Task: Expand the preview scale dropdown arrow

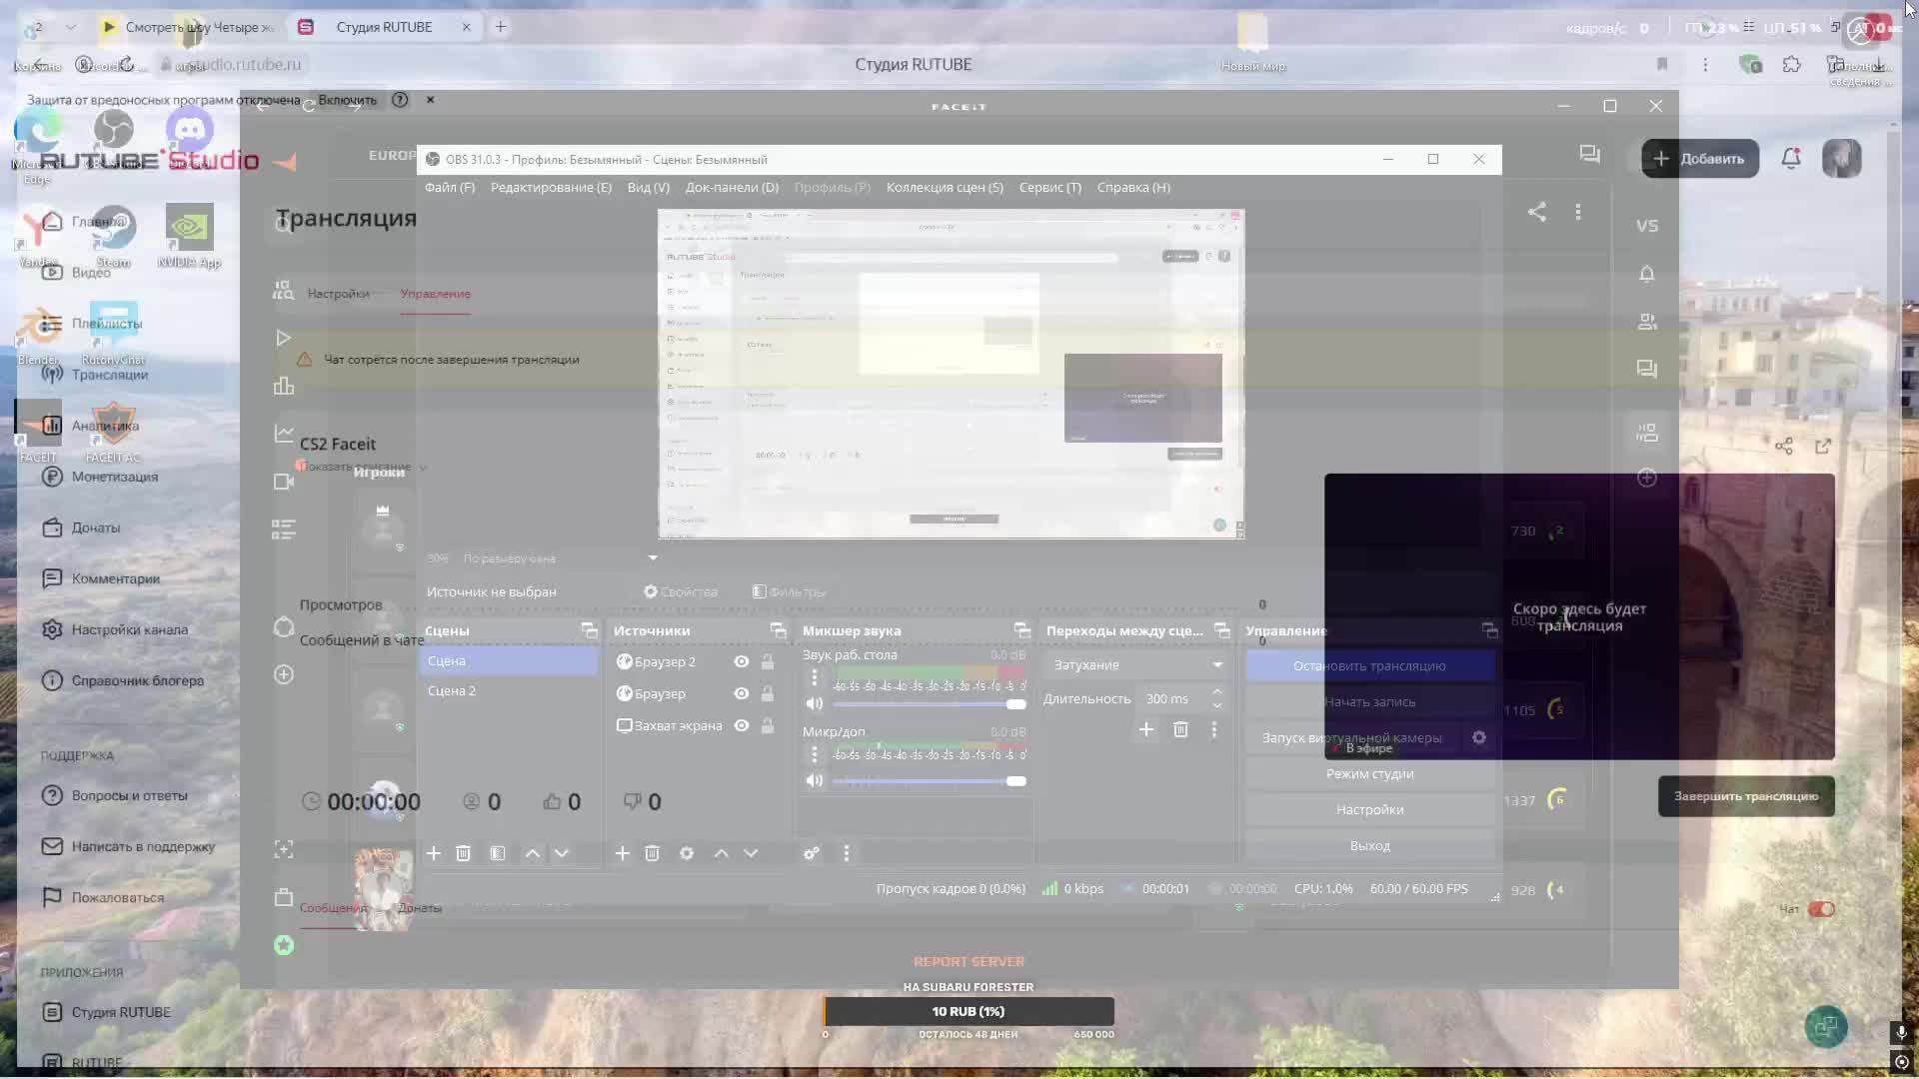Action: click(653, 558)
